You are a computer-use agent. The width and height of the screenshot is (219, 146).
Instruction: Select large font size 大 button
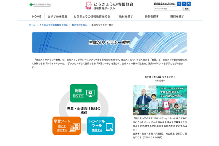click(x=189, y=4)
